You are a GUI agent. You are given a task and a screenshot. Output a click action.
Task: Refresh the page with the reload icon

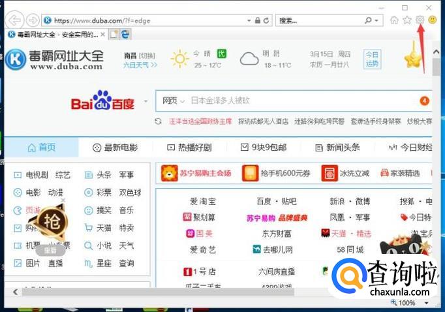click(x=266, y=20)
